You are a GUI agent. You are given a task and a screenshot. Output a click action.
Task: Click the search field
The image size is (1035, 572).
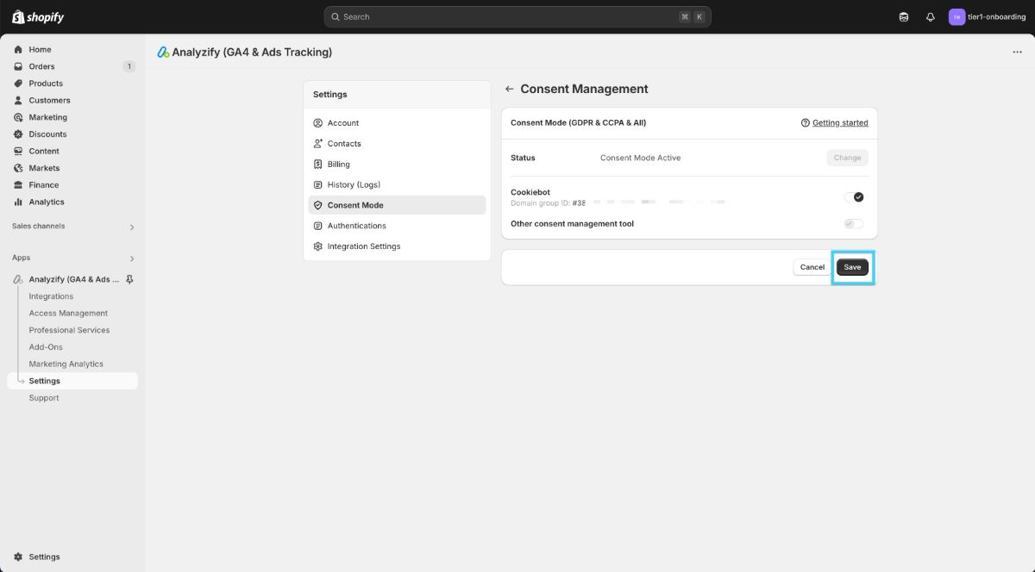517,17
